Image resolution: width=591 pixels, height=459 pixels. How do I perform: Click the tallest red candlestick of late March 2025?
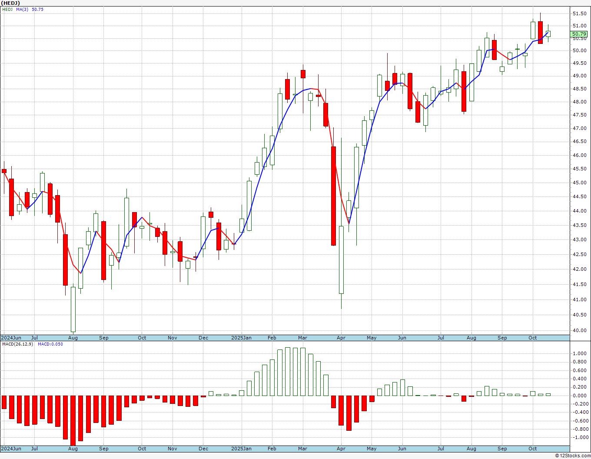pyautogui.click(x=334, y=196)
